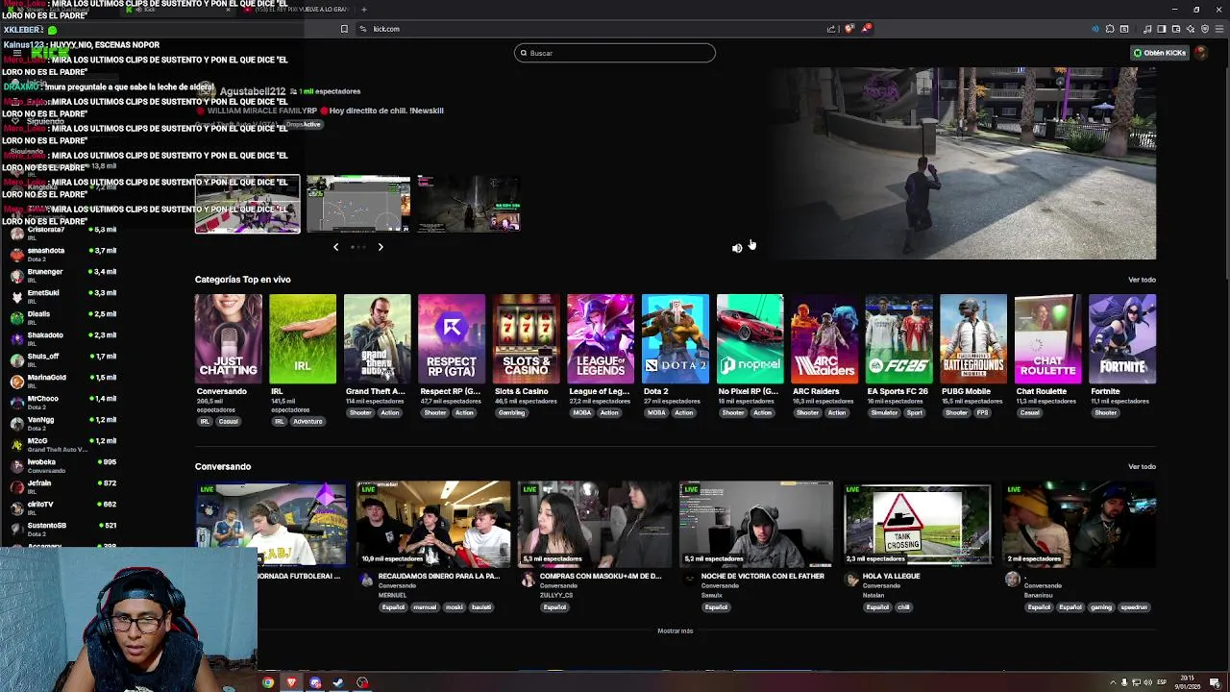Open the League of Legends category
Screen dimensions: 1230x692
click(601, 339)
